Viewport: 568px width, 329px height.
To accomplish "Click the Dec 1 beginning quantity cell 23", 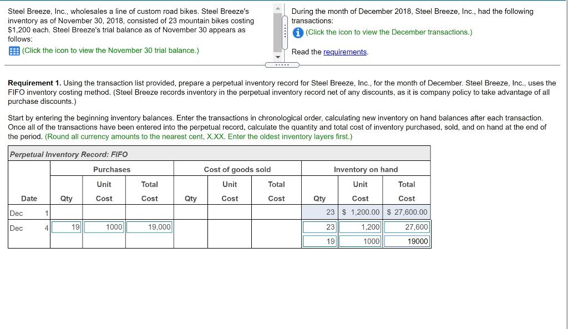I will 319,212.
